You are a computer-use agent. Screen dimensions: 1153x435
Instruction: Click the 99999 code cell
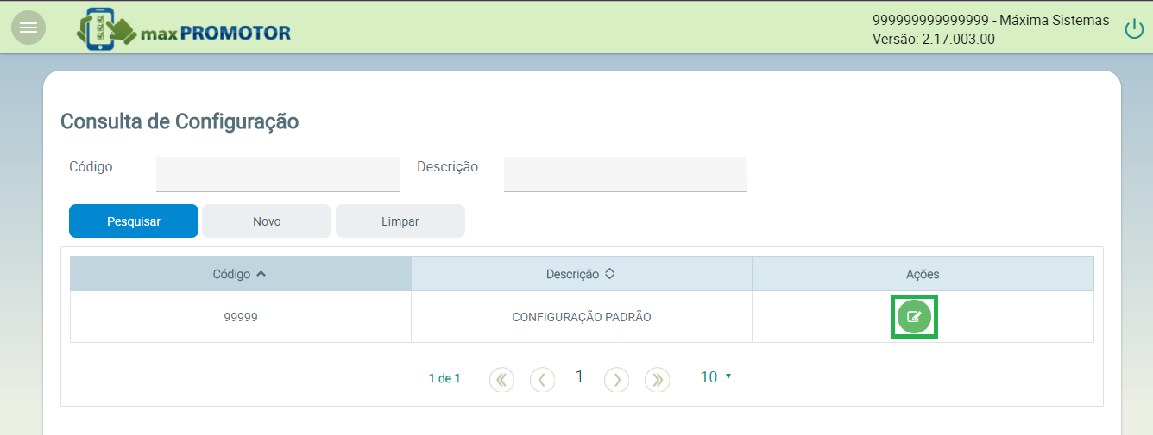pyautogui.click(x=241, y=317)
